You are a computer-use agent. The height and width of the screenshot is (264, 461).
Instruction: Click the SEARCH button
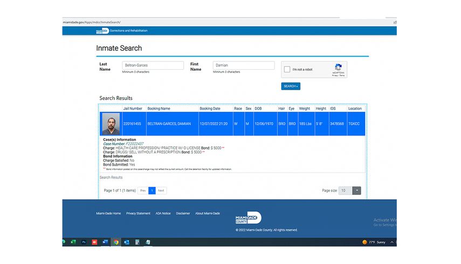point(291,86)
